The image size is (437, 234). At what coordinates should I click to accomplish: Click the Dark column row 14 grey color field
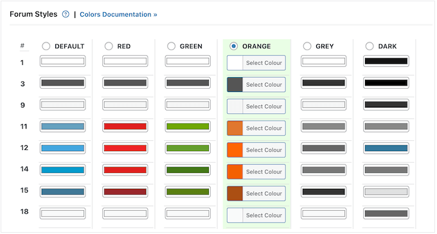tap(386, 170)
